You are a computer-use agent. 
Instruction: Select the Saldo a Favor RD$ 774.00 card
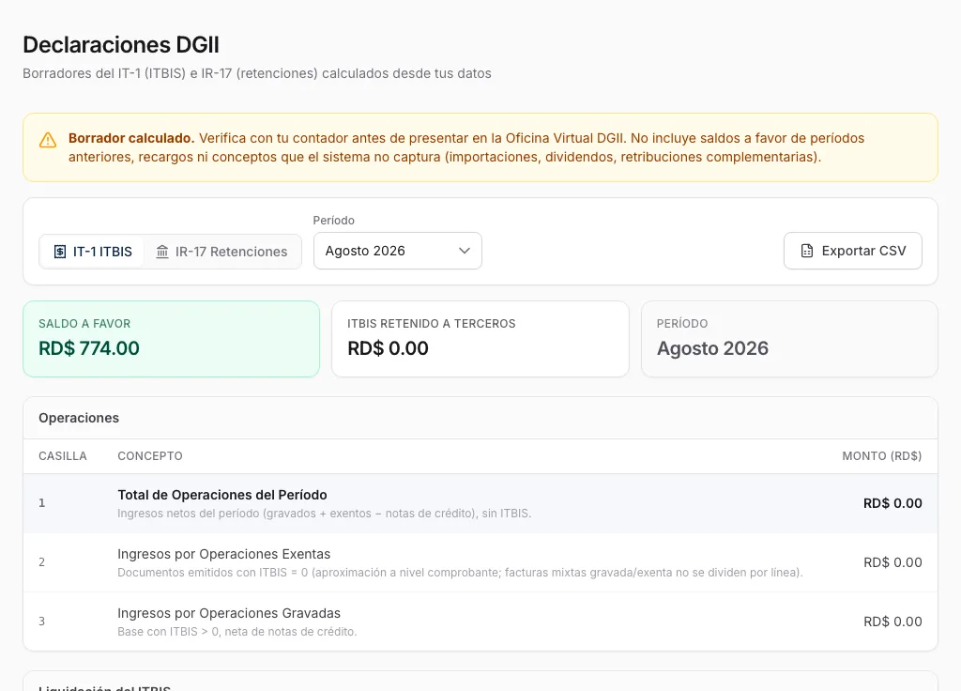(171, 339)
